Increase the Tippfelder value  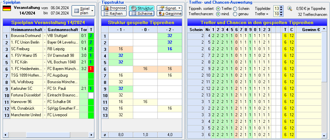point(282,7)
